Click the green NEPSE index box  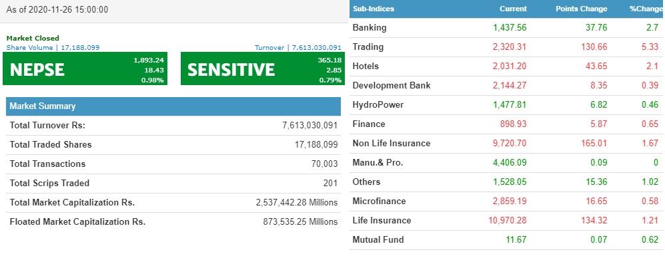(85, 68)
